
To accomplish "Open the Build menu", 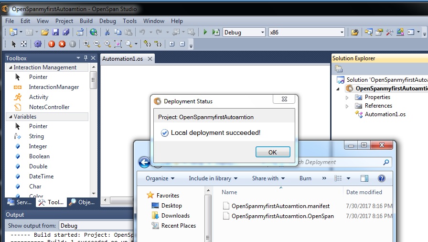I will point(86,21).
